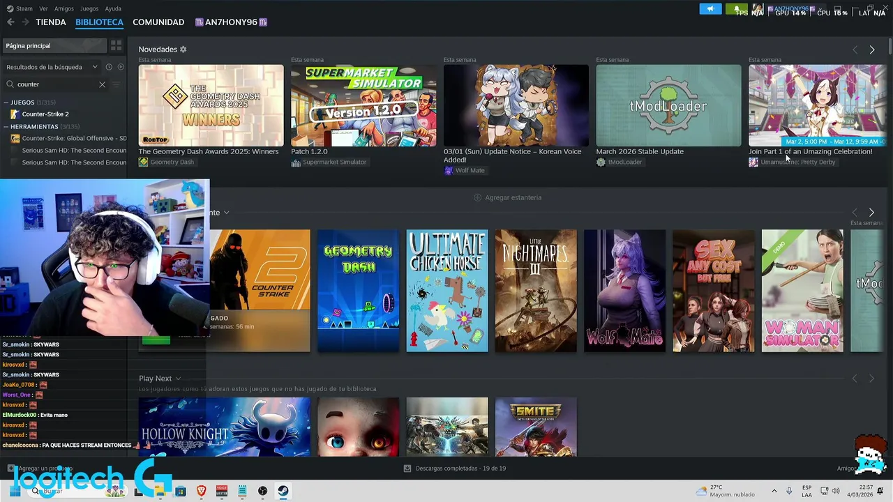This screenshot has height=502, width=893.
Task: Open the Supermarket Simulator Patch 1.2.0 card
Action: 363,106
